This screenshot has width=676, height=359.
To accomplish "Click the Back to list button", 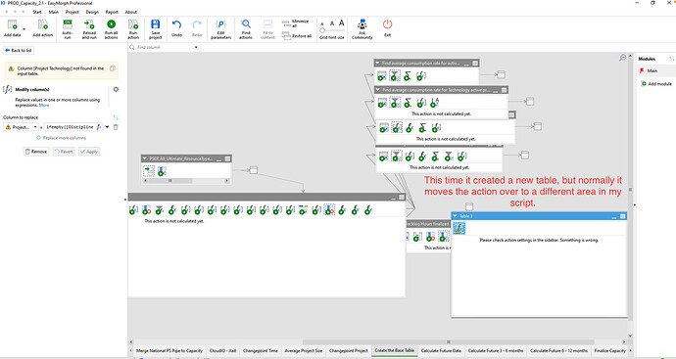I will pos(19,50).
